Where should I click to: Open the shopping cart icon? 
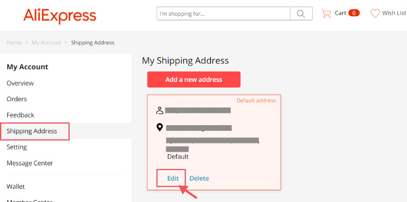pyautogui.click(x=326, y=13)
